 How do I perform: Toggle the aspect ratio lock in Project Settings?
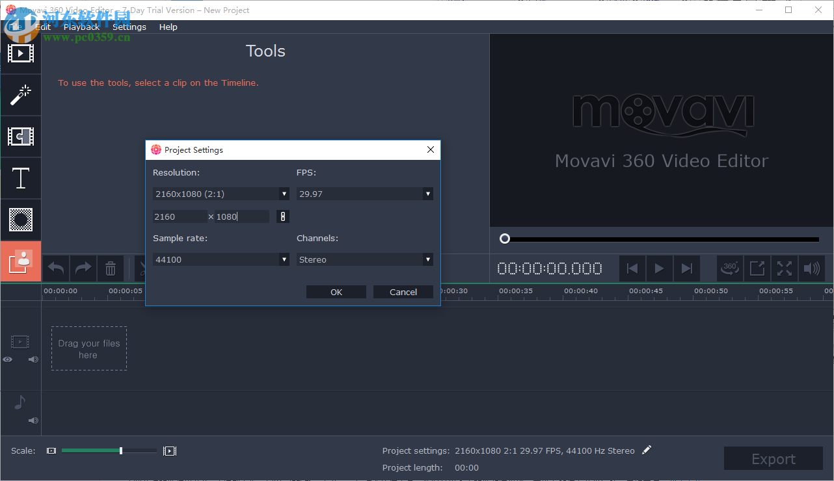[x=282, y=216]
